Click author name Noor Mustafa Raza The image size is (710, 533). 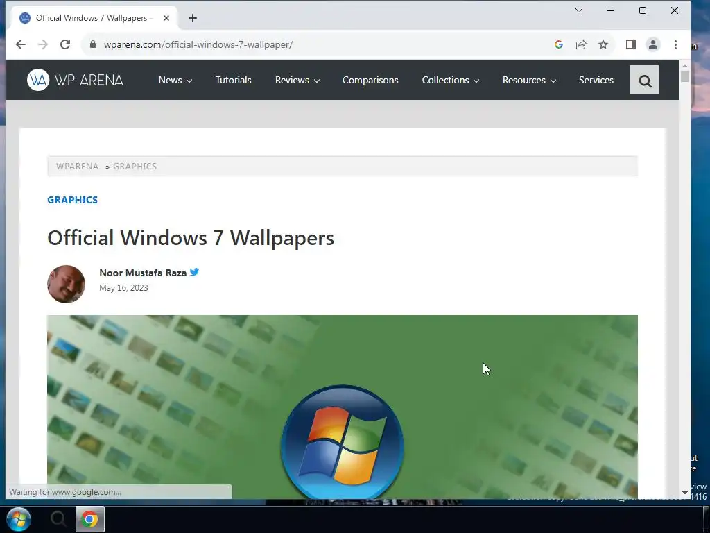[x=143, y=273]
